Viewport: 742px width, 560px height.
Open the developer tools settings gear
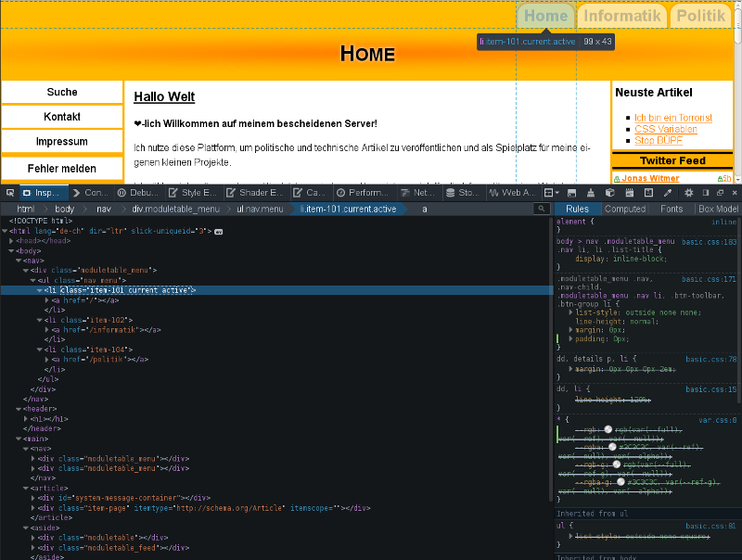pos(689,192)
